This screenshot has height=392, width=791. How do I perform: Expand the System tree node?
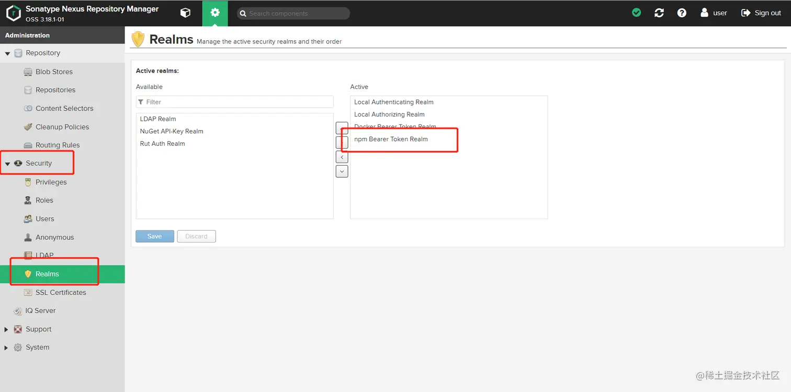(x=6, y=348)
